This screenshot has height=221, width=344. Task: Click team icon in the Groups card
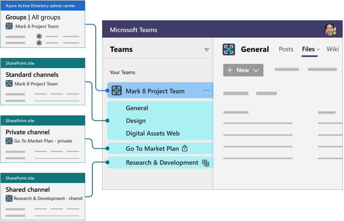[9, 26]
